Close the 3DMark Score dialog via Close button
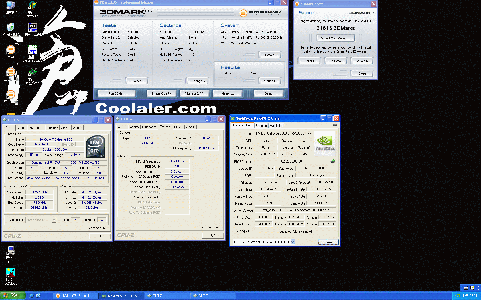This screenshot has height=300, width=481. coord(362,73)
